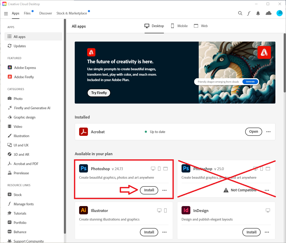The width and height of the screenshot is (286, 243).
Task: Open the Stock & Marketplace tab
Action: (x=72, y=13)
